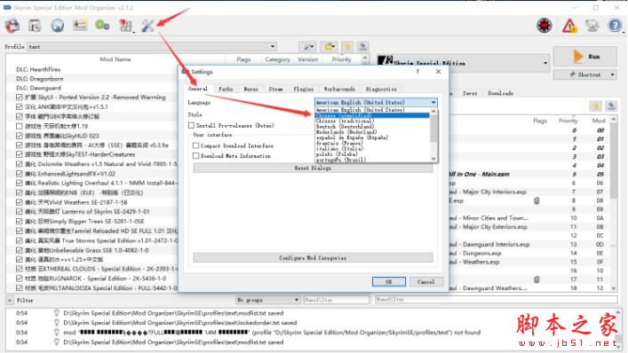Toggle checkbox for Realistic Lighting Overhaul mod
This screenshot has width=628, height=353.
[20, 183]
